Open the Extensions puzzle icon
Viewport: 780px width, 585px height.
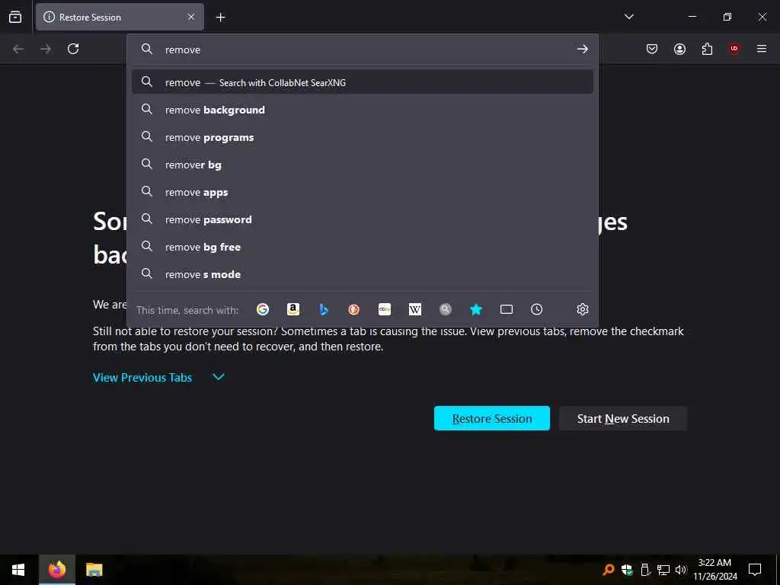pos(707,49)
